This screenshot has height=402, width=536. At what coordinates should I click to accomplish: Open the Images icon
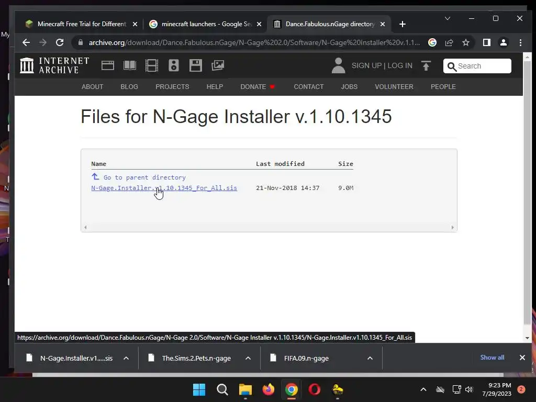tap(218, 65)
